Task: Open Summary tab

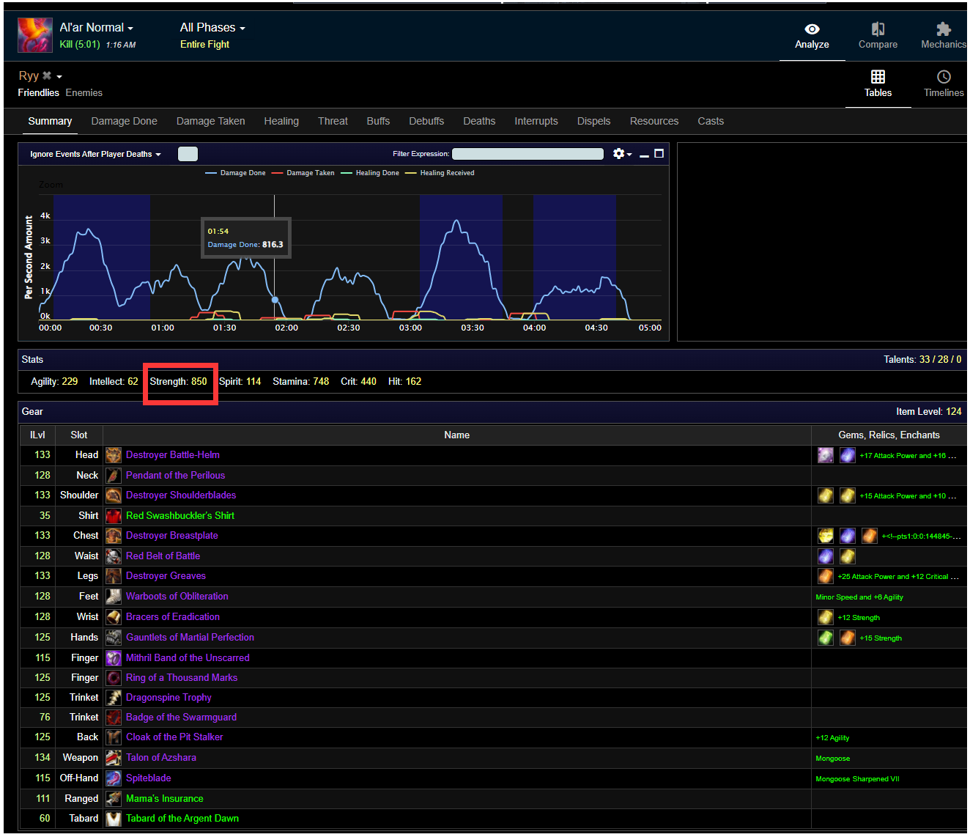Action: [50, 121]
